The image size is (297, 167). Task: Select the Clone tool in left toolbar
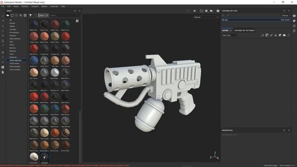tap(3, 40)
